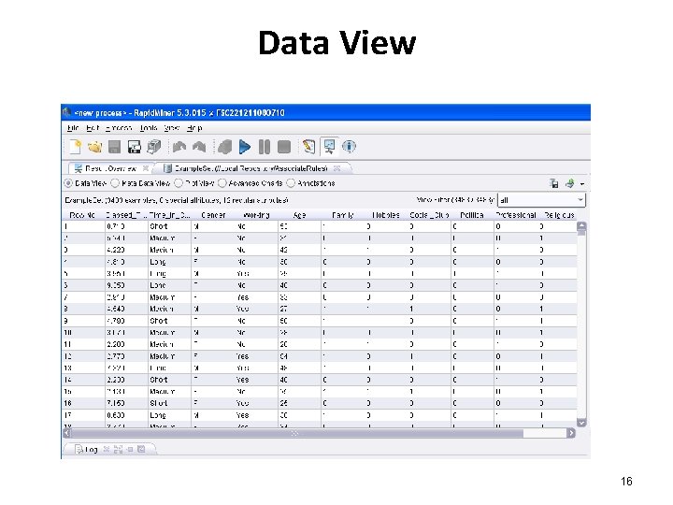Viewport: 673px width, 505px height.
Task: Open the File menu
Action: click(73, 128)
